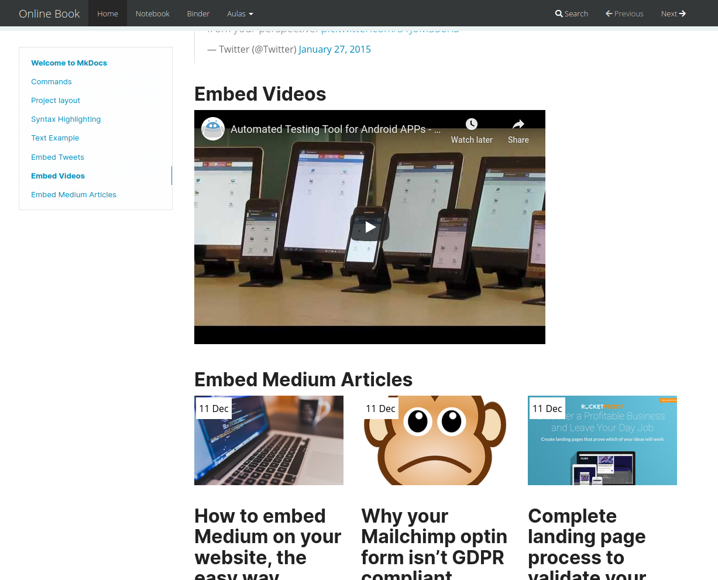Go to Previous page arrow
The image size is (718, 580).
tap(624, 13)
